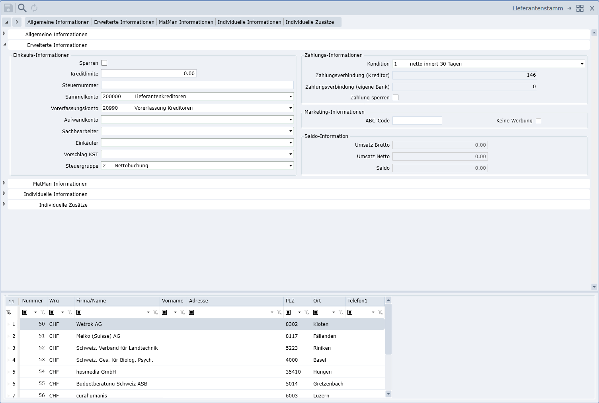
Task: Click the filter row funnel icon
Action: (9, 312)
